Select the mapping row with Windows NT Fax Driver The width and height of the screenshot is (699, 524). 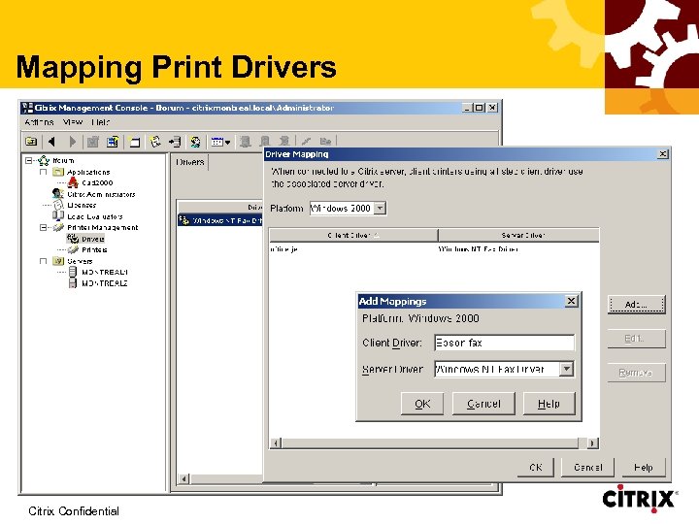click(x=434, y=249)
